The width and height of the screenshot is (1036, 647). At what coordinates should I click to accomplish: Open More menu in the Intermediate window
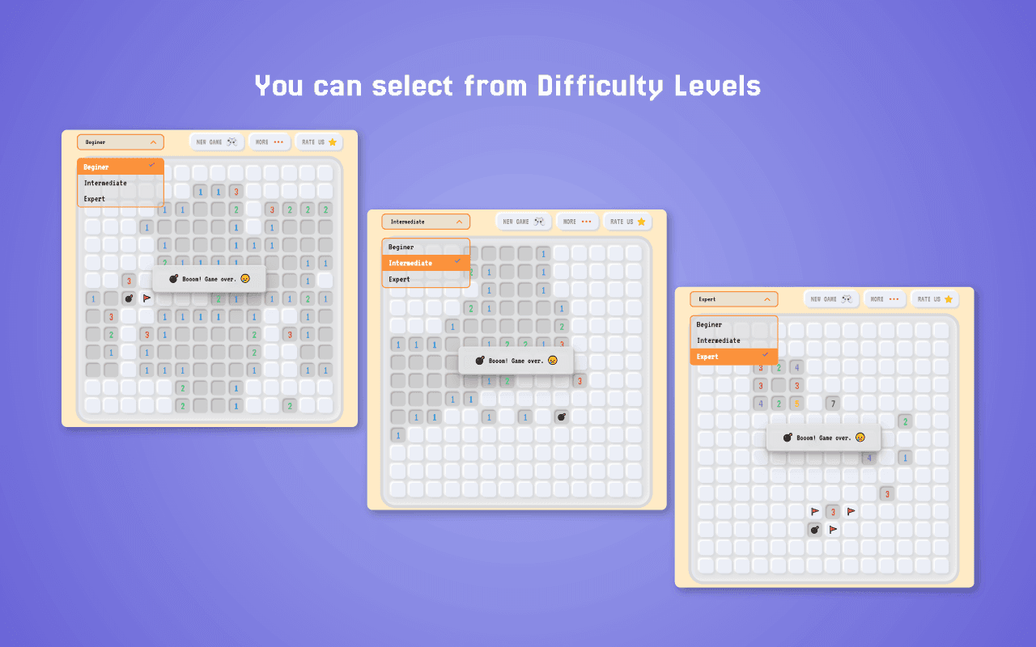[576, 222]
